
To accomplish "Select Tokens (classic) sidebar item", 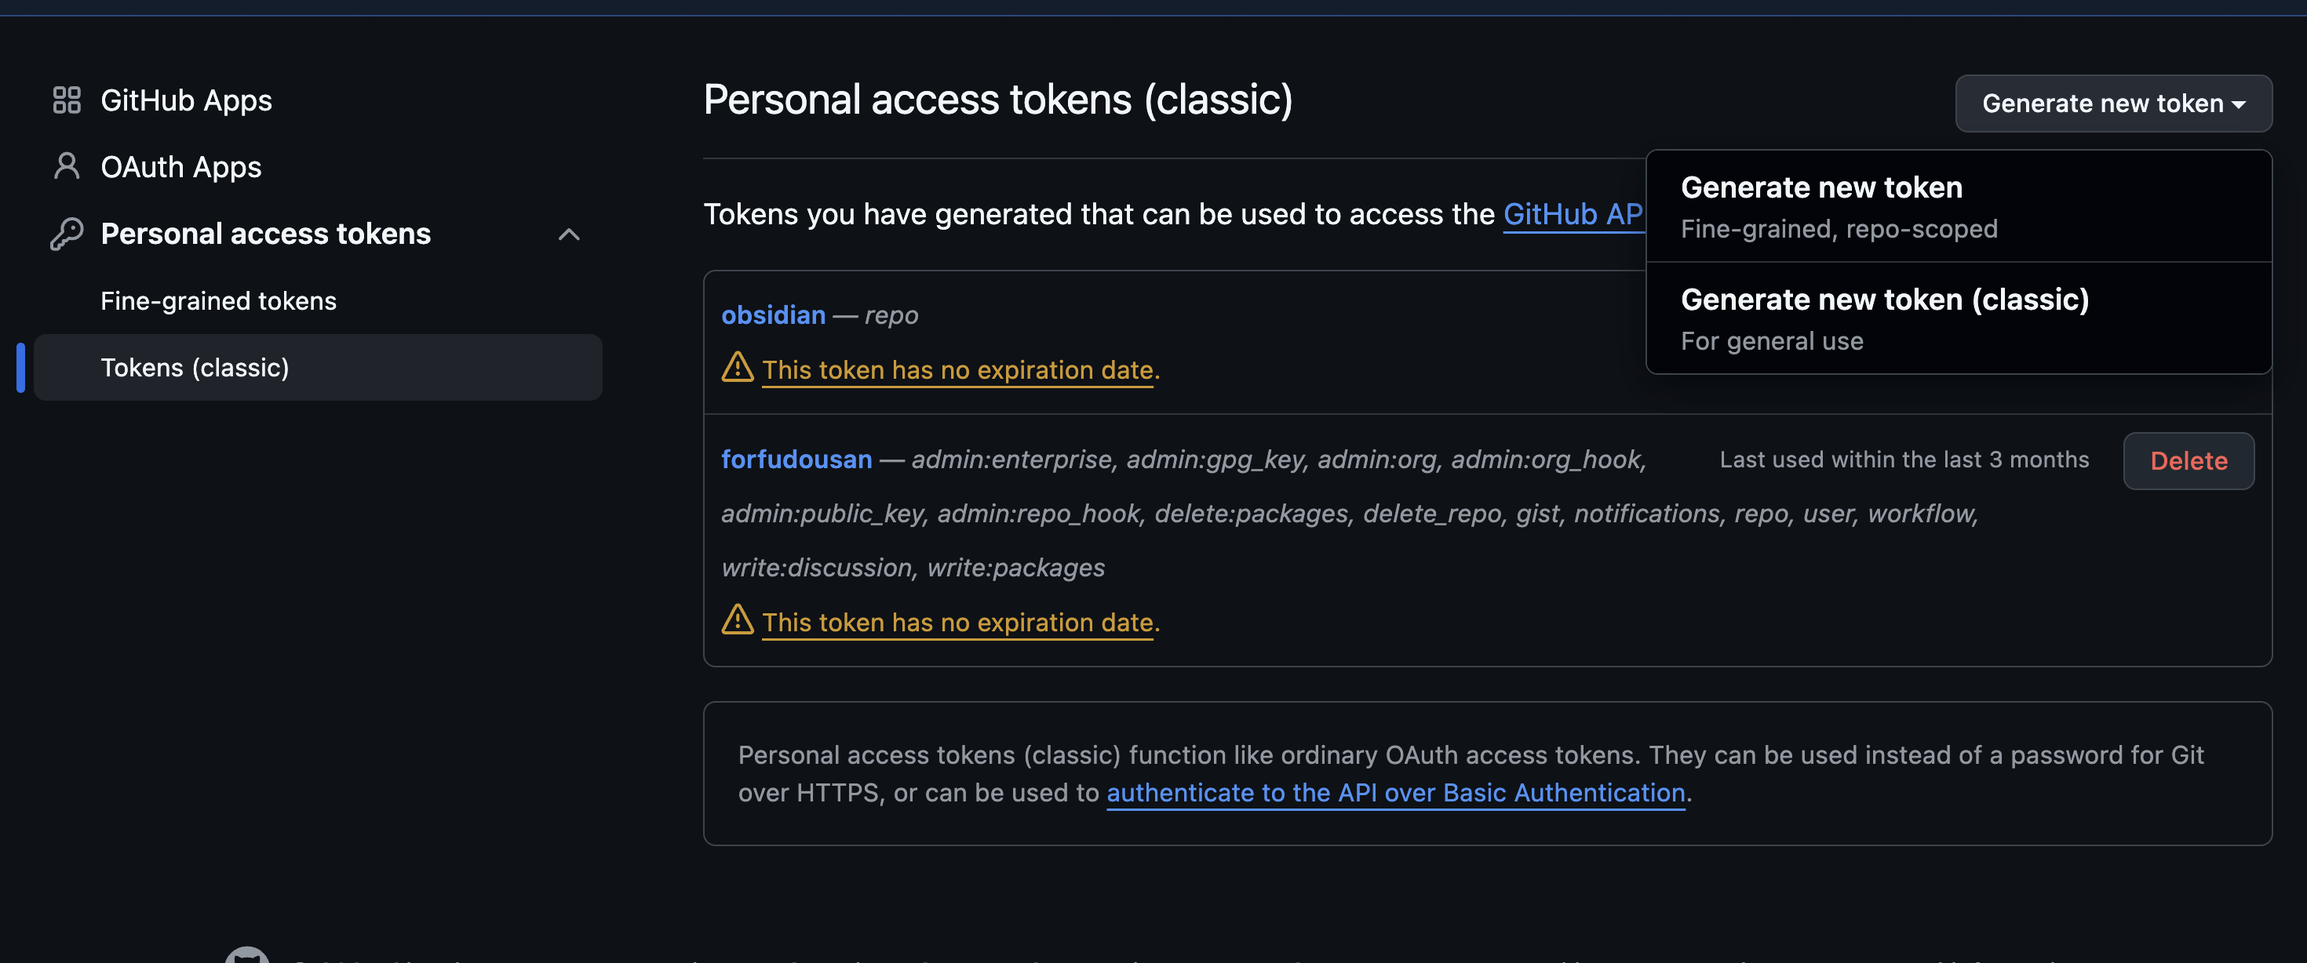I will click(195, 368).
